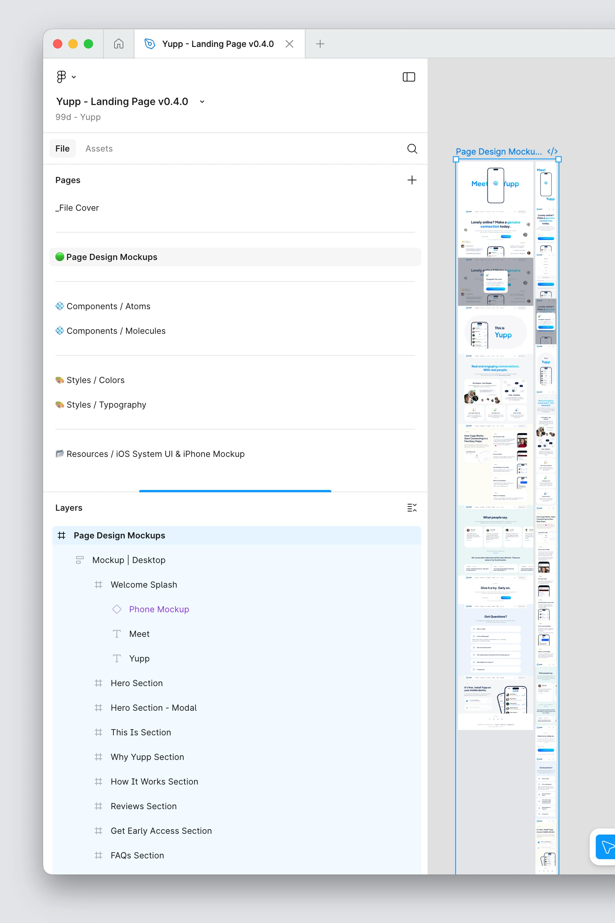
Task: Click the text layer icon beside Meet
Action: (x=117, y=634)
